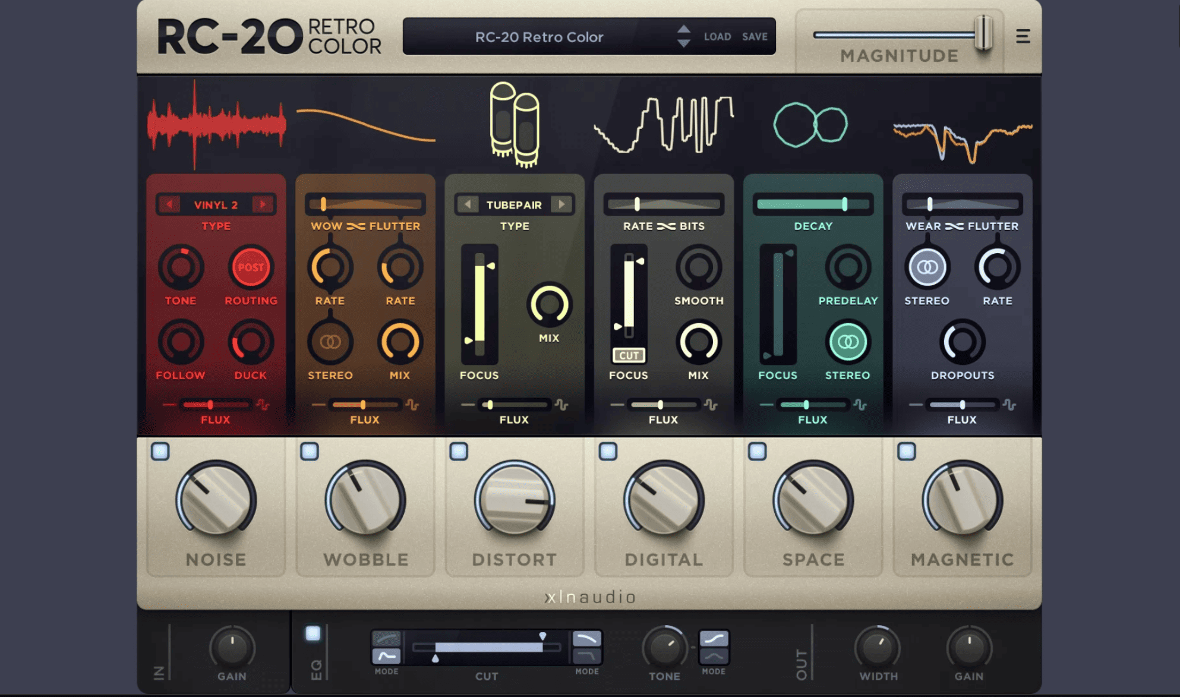1180x697 pixels.
Task: Click the Wobble stereo rings knob
Action: pos(330,342)
